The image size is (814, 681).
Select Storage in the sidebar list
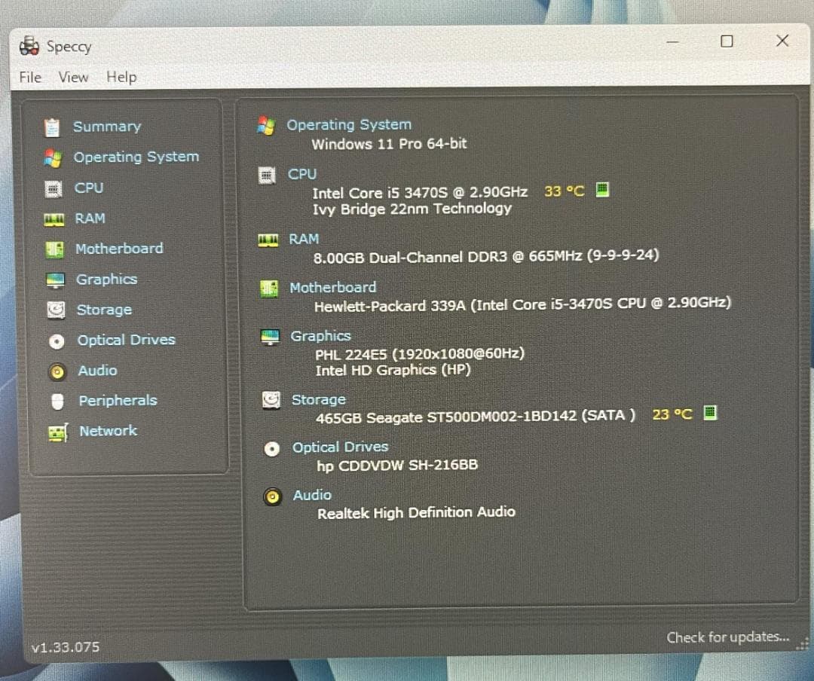pos(104,310)
